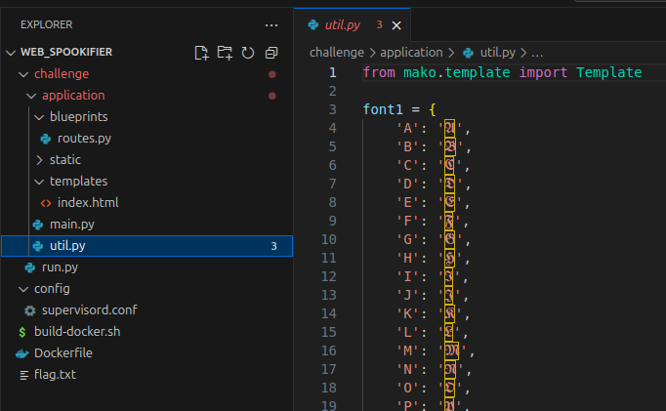
Task: Collapse the blueprints folder chevron
Action: click(x=39, y=117)
